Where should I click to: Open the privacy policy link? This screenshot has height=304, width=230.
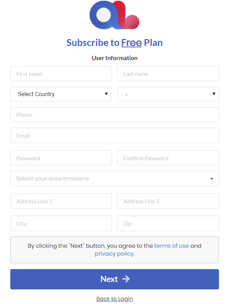[x=114, y=254]
